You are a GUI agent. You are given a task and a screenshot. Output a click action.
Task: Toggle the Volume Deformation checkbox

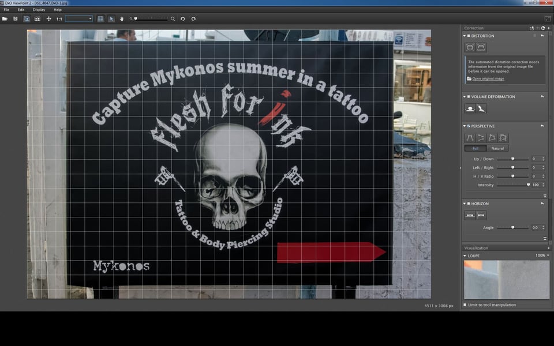(x=469, y=96)
